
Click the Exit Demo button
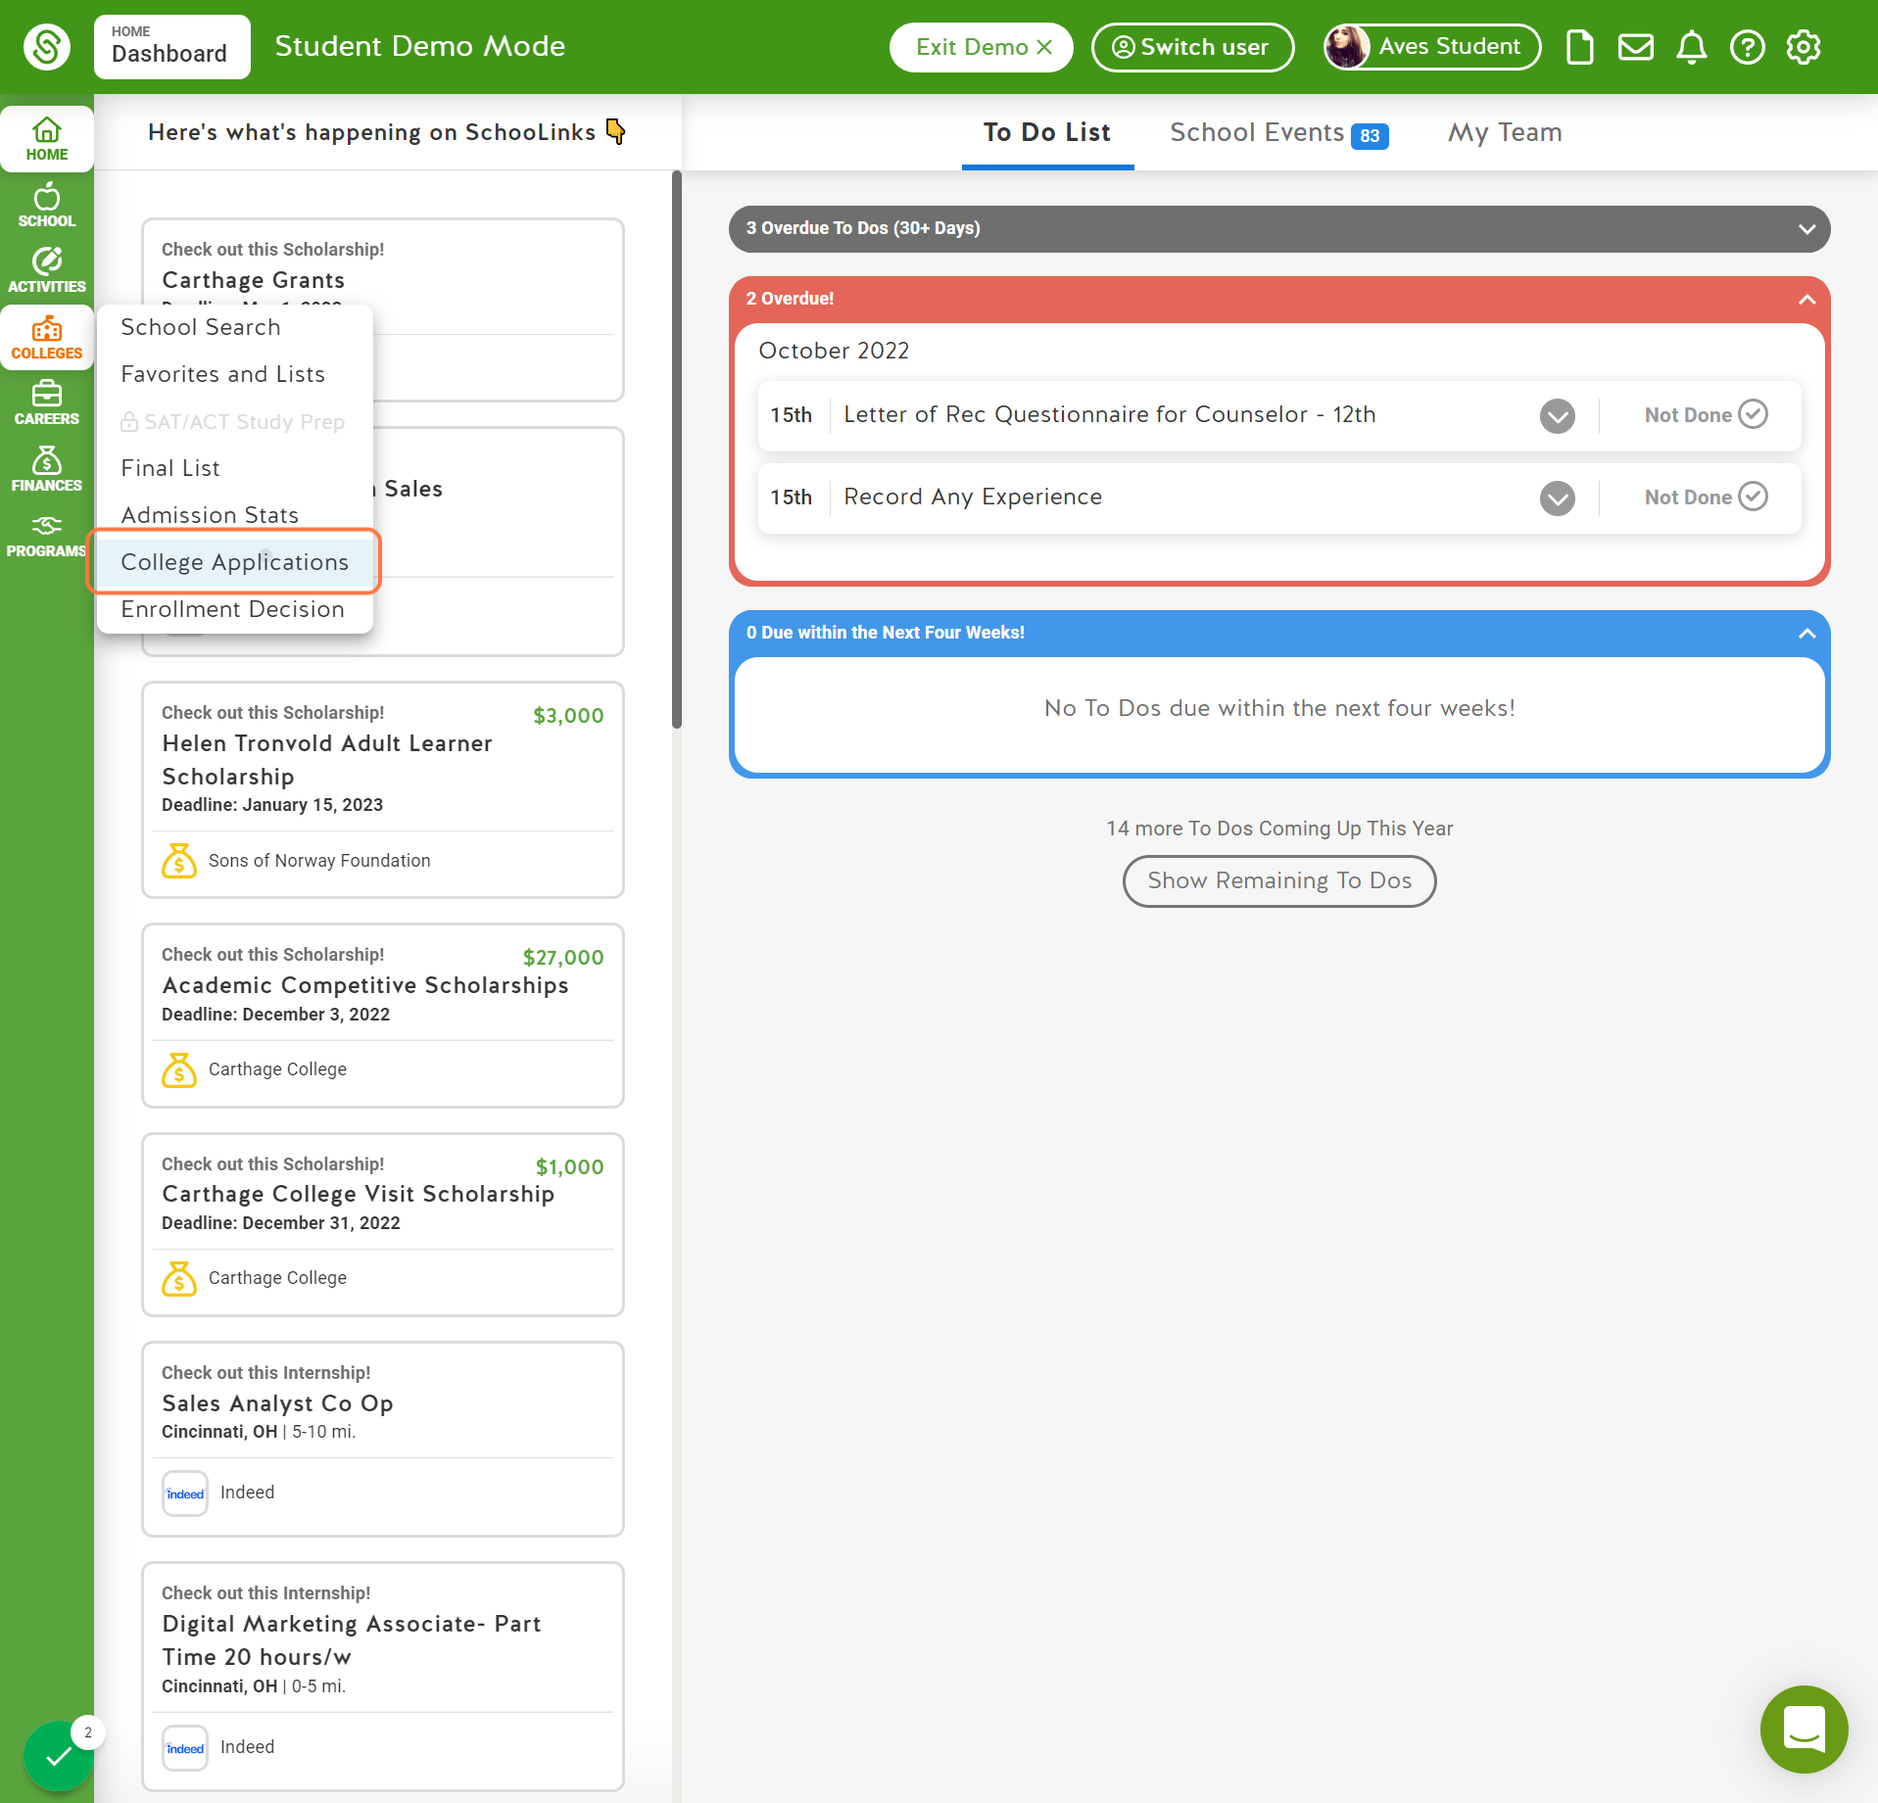(982, 47)
